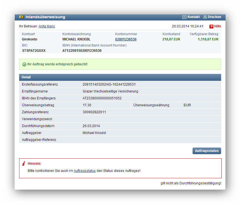Screen dimensions: 240x204
Task: Click the Drucken printer icon
Action: pyautogui.click(x=205, y=17)
